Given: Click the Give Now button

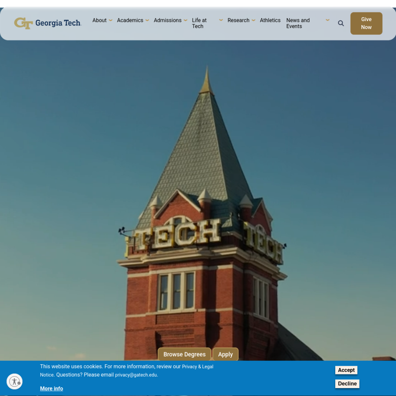Looking at the screenshot, I should click(x=366, y=23).
